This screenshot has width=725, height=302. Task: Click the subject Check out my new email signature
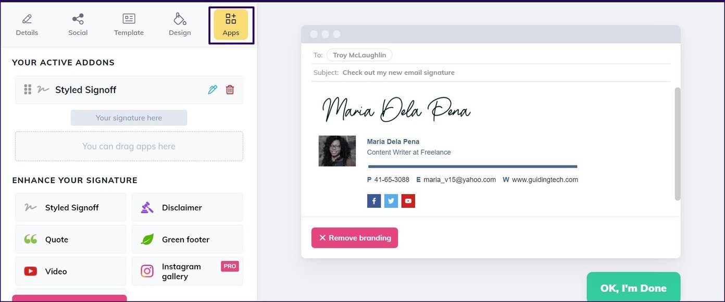point(398,72)
